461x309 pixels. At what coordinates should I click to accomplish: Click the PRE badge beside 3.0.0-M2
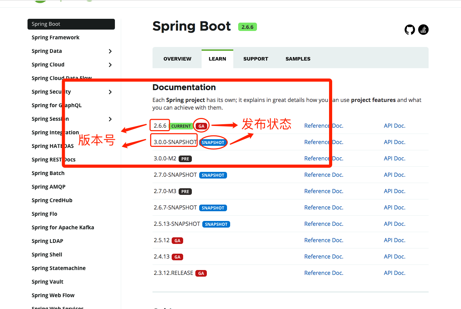click(185, 159)
